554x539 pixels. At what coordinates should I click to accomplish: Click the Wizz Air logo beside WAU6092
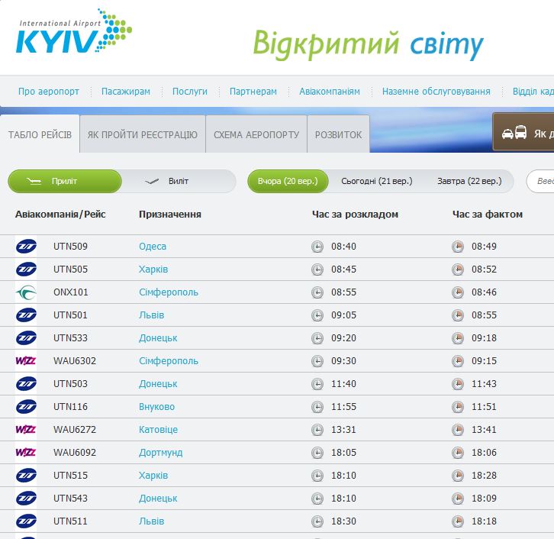pos(26,453)
